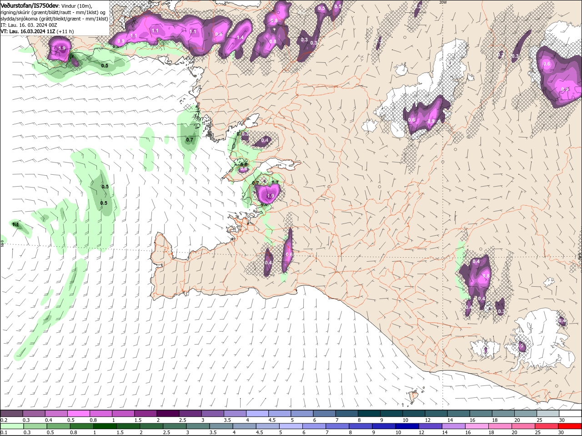This screenshot has width=582, height=436.
Task: Click the 0.1 label in the lower legend row
Action: 4,432
